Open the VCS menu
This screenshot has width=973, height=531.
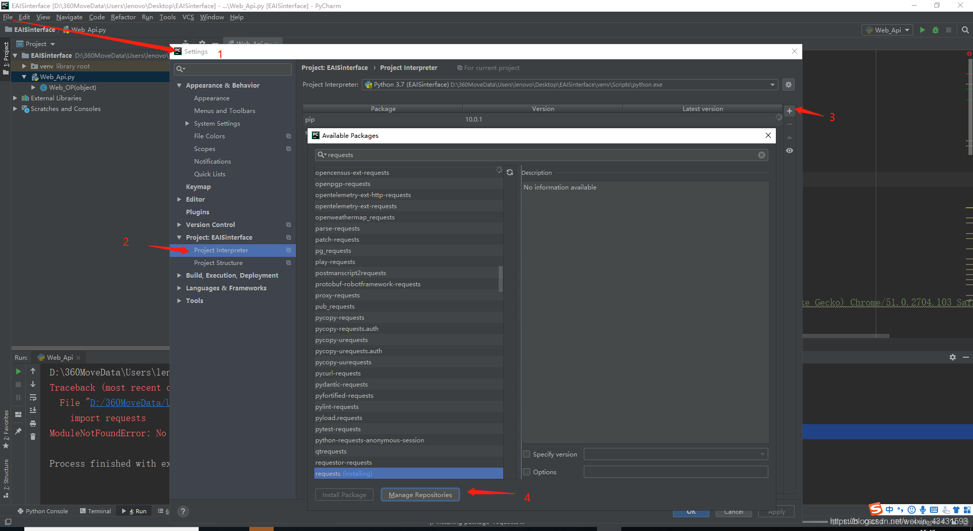(188, 17)
